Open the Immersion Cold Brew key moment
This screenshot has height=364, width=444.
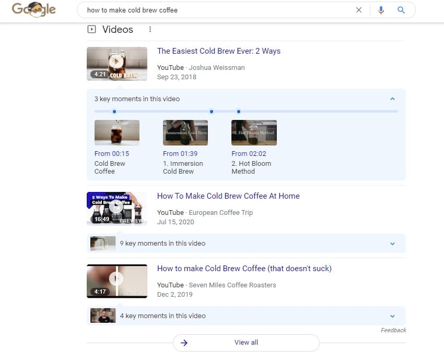pyautogui.click(x=185, y=132)
